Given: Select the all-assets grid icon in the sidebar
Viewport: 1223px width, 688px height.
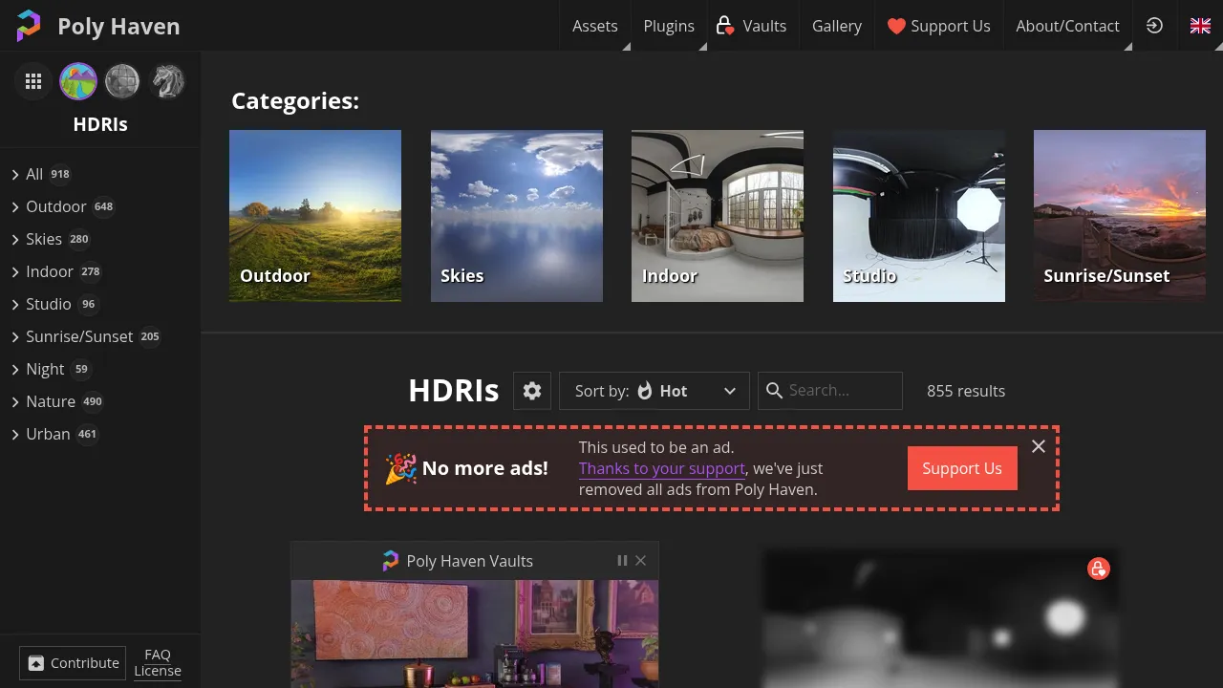Looking at the screenshot, I should [x=33, y=81].
